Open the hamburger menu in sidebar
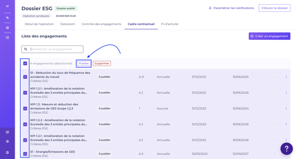Viewport: 297px width, 159px height. (x=7, y=6)
